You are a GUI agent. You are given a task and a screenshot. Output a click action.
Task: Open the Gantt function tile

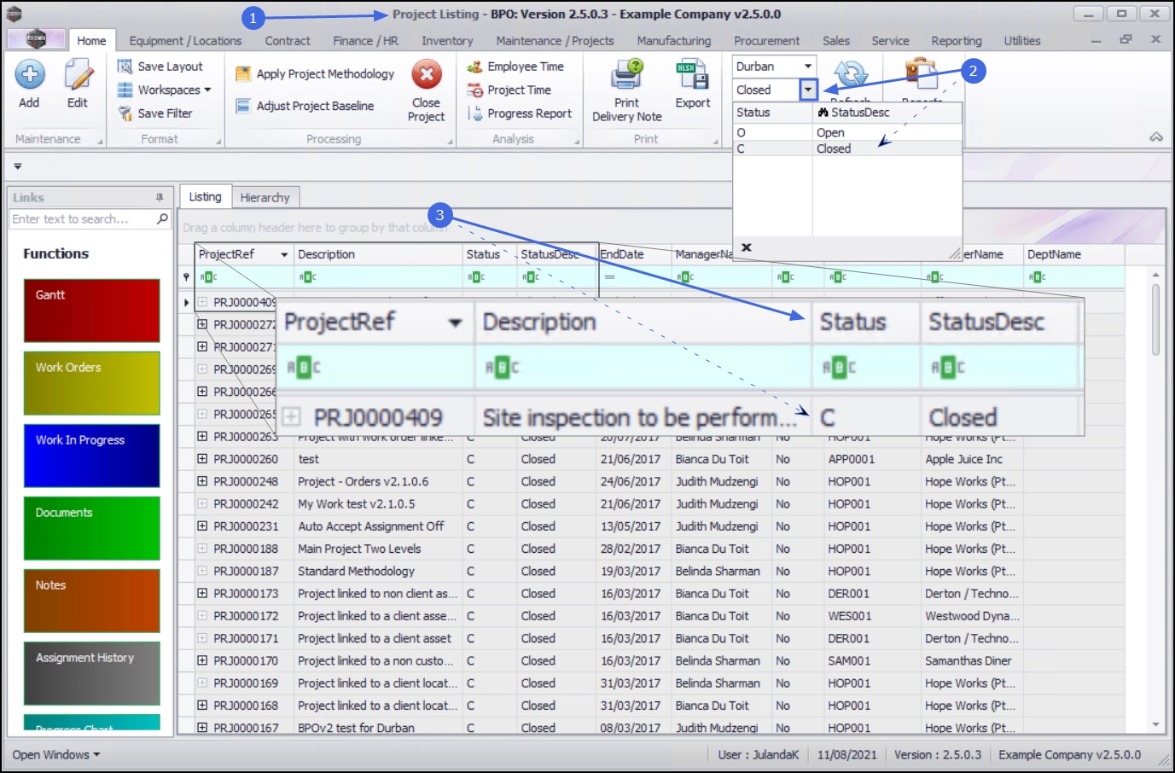click(91, 311)
